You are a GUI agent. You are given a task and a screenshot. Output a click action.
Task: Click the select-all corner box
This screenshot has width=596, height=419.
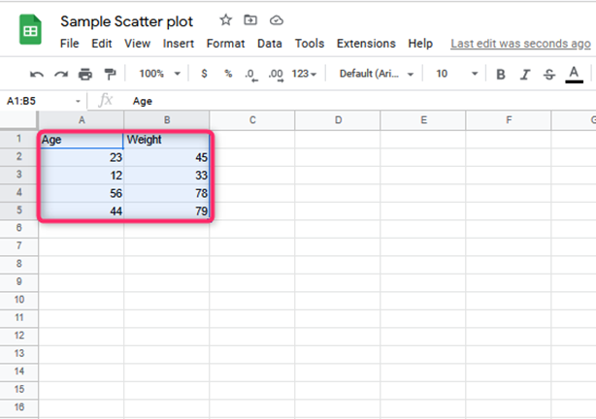[x=18, y=120]
